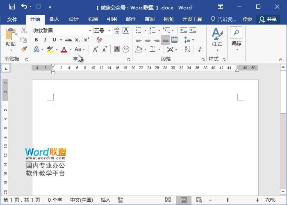287x205 pixels.
Task: Toggle subscript x₂ formatting
Action: pos(77,40)
